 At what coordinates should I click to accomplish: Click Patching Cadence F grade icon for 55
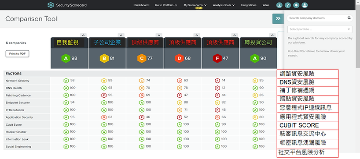click(104, 95)
